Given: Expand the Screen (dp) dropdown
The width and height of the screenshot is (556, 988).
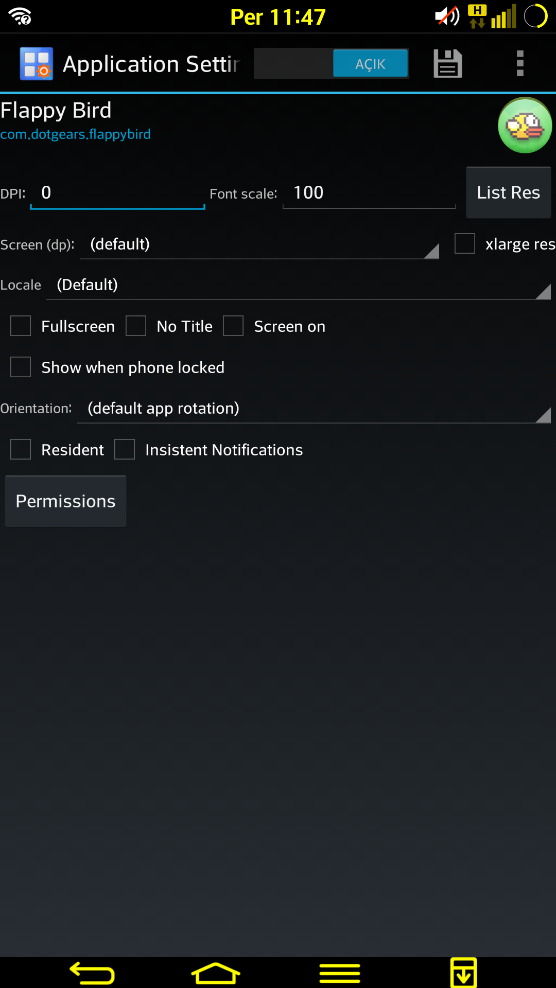Looking at the screenshot, I should point(259,244).
